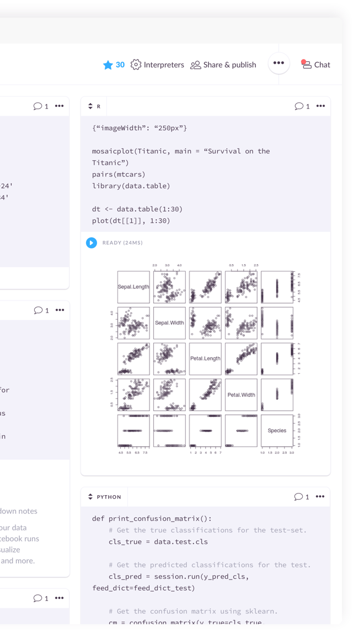View comments on the R cell

[302, 106]
